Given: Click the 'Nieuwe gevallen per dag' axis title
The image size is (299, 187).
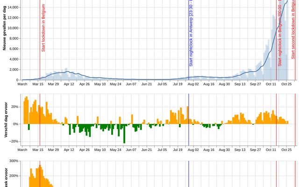Looking at the screenshot, I should [x=4, y=33].
